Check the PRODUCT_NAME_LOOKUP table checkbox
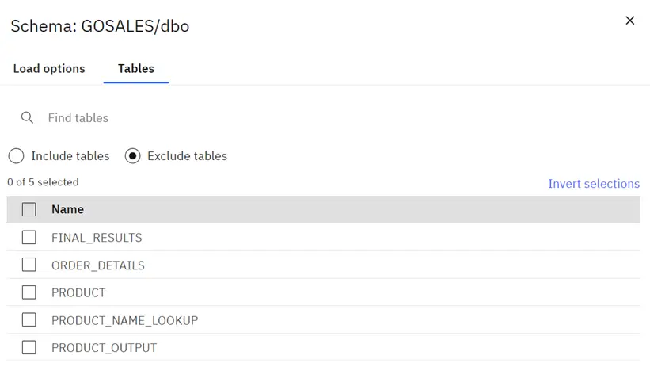Image resolution: width=650 pixels, height=382 pixels. [29, 319]
